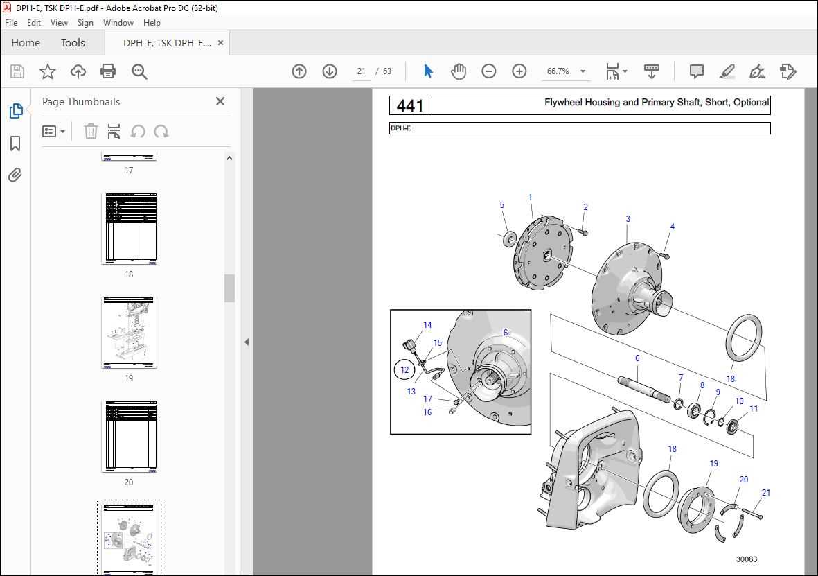This screenshot has height=576, width=818.
Task: Activate the Hand pan tool
Action: [459, 71]
